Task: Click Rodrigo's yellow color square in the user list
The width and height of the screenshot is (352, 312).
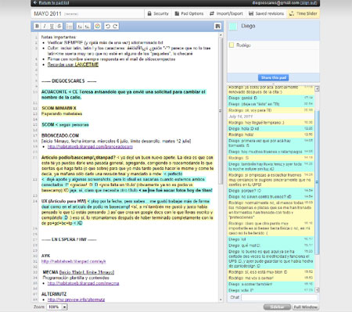Action: pyautogui.click(x=232, y=45)
